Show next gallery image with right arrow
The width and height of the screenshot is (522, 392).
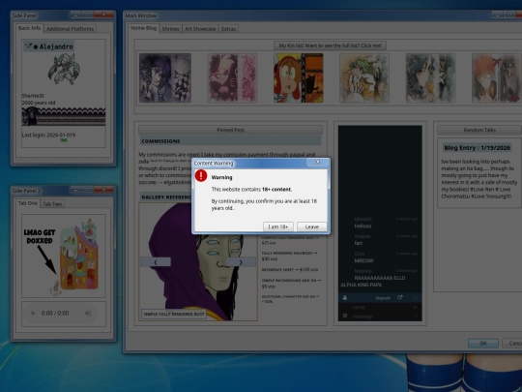[241, 262]
